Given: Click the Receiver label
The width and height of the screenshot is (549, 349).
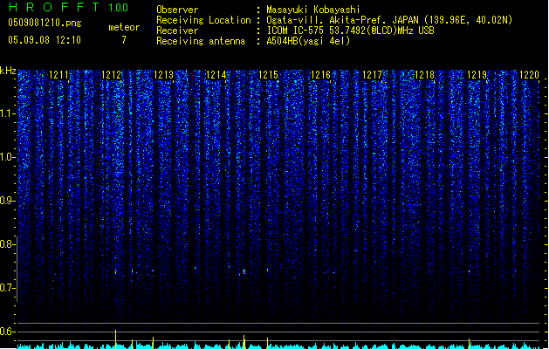Looking at the screenshot, I should 177,31.
